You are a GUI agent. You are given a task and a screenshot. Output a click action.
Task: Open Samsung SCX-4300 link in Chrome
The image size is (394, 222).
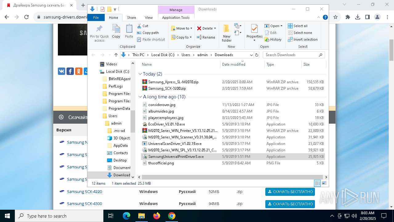[x=84, y=204]
